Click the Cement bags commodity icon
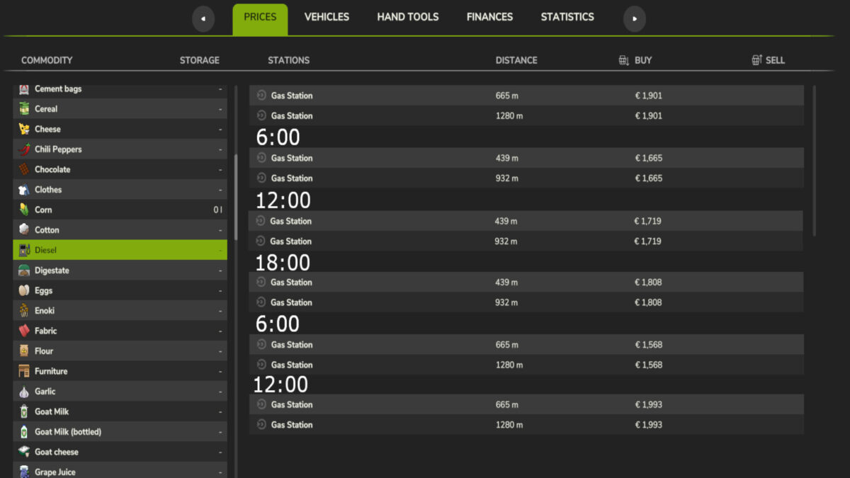Image resolution: width=850 pixels, height=478 pixels. [x=23, y=89]
